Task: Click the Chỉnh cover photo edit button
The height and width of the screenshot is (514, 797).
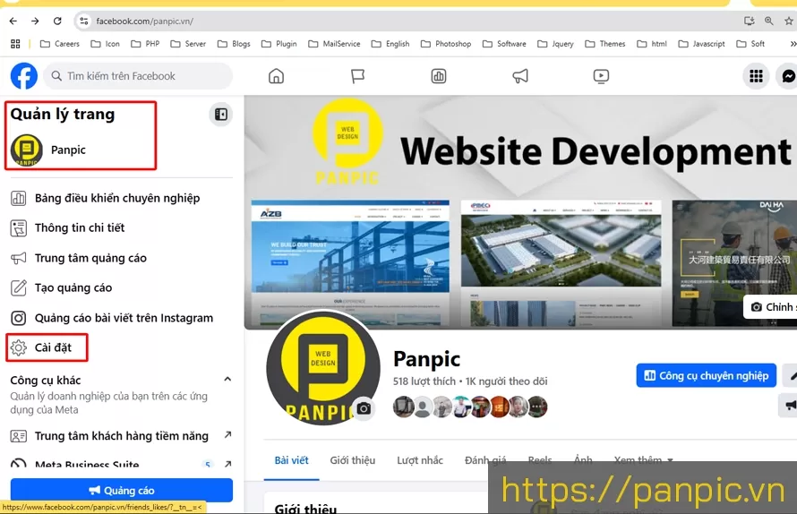Action: pos(770,307)
